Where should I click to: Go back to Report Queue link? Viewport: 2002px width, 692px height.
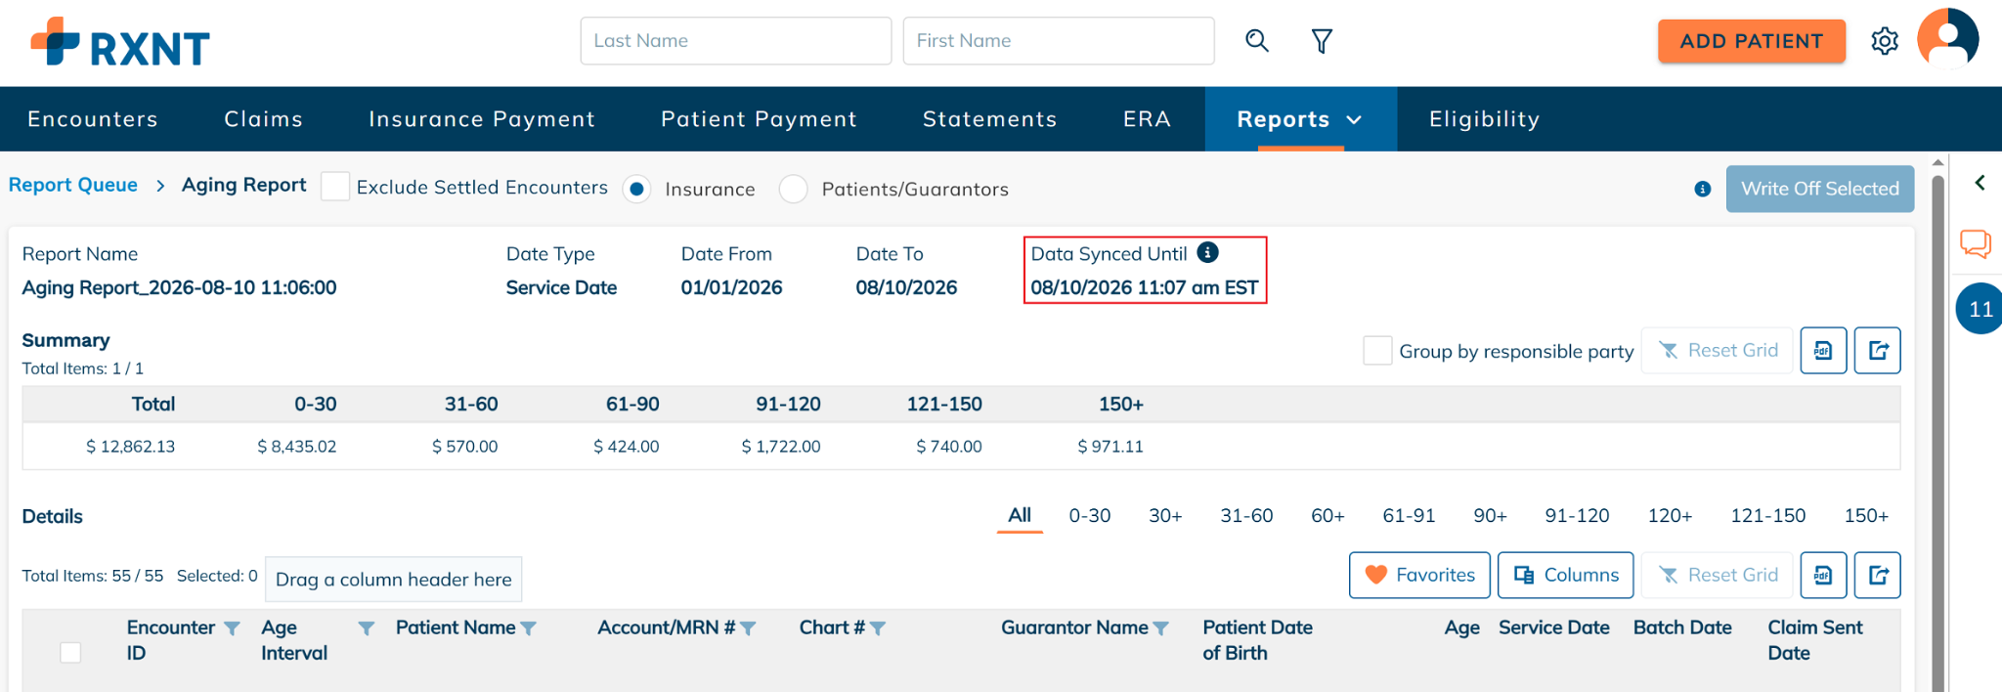tap(73, 185)
